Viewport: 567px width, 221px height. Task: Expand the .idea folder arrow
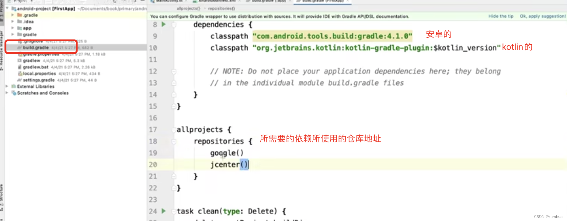click(13, 22)
